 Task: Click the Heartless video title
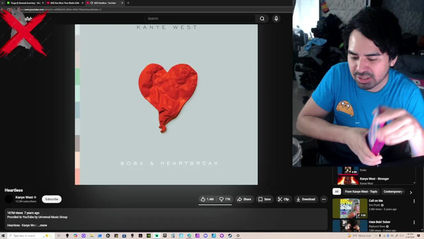pos(14,190)
